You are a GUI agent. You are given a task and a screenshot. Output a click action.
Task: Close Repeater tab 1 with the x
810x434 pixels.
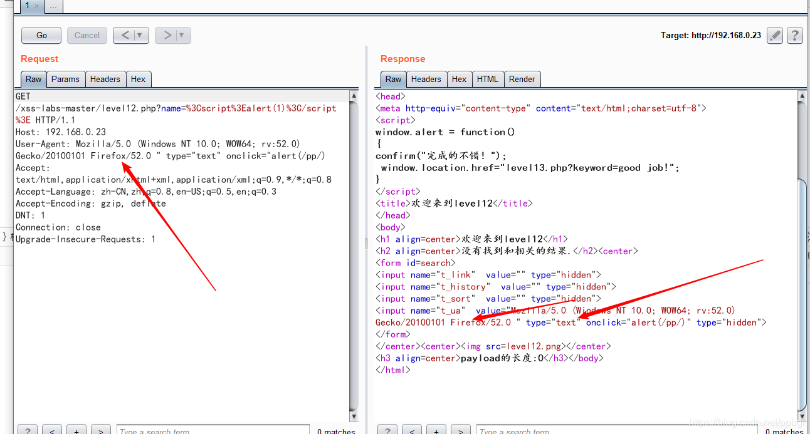click(36, 6)
